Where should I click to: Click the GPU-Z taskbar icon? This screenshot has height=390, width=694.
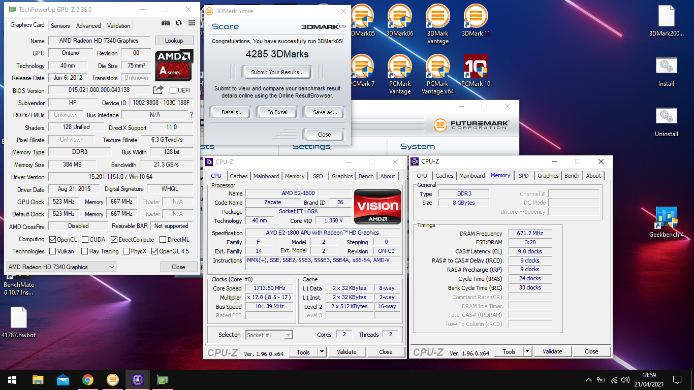pyautogui.click(x=163, y=380)
